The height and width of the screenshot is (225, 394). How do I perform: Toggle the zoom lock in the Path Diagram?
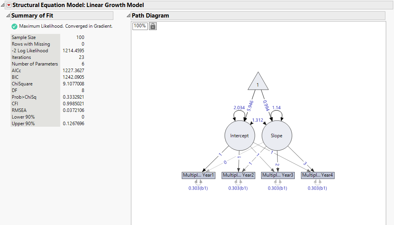tap(152, 26)
